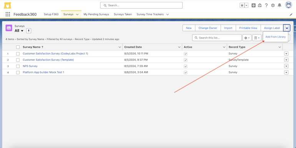The width and height of the screenshot is (296, 148).
Task: Open Customer Satisfaction Survey (Template) link
Action: click(48, 60)
